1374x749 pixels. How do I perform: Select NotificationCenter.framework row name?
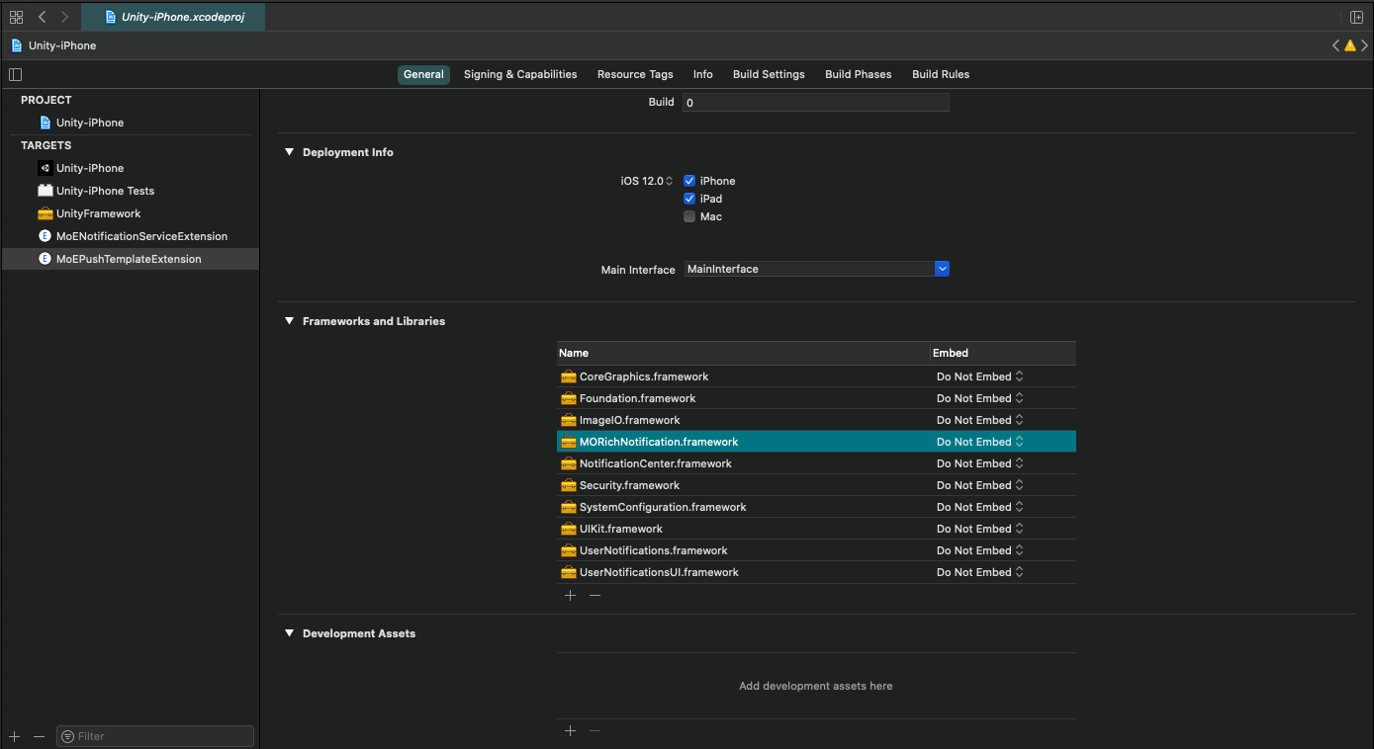point(655,463)
